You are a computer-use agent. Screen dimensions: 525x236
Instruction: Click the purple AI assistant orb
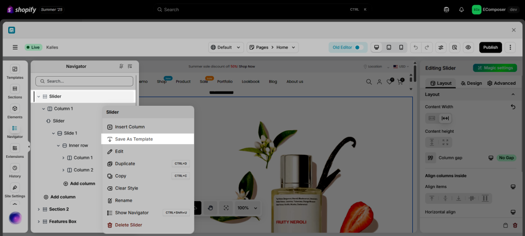(x=15, y=218)
